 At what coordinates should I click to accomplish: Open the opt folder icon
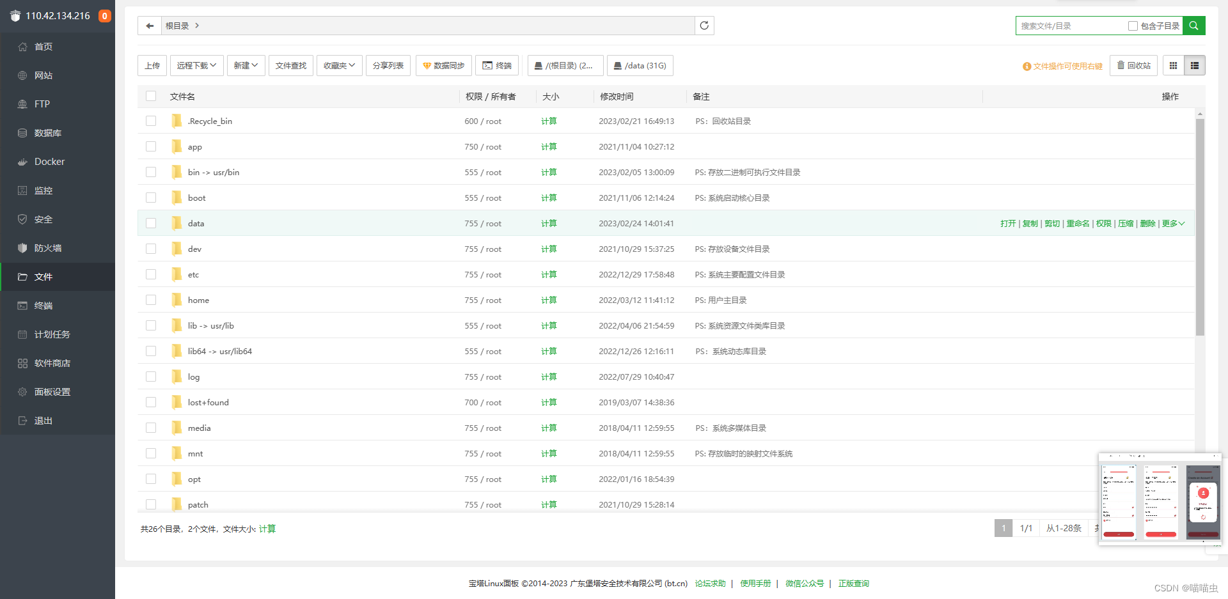pyautogui.click(x=177, y=479)
